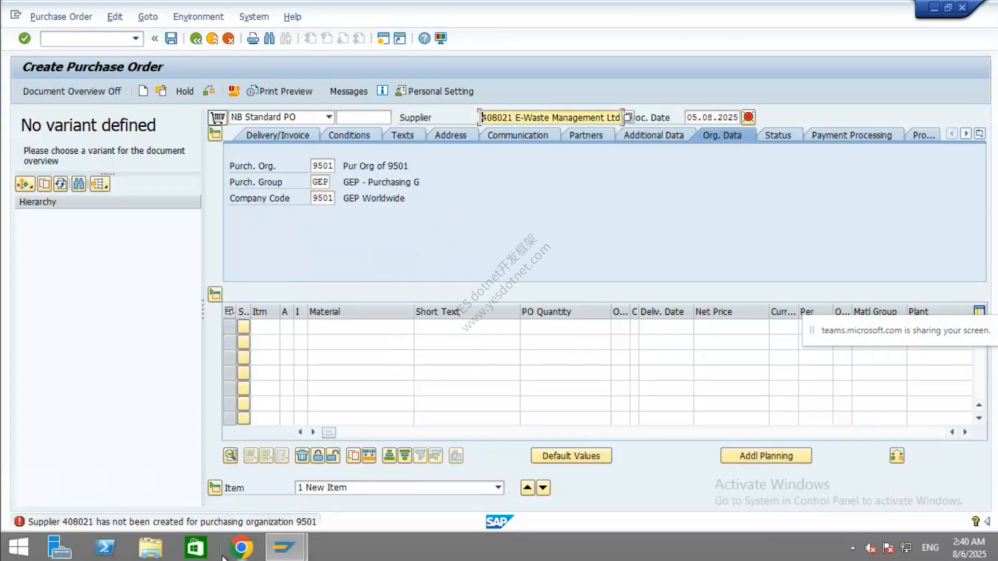Image resolution: width=998 pixels, height=561 pixels.
Task: Click the orange Exit icon
Action: 212,38
